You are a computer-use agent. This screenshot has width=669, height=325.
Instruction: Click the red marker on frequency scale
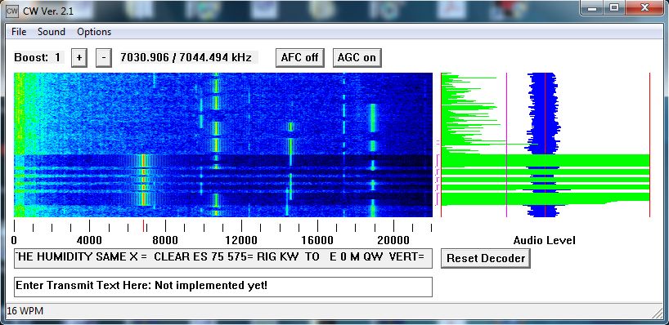(x=143, y=225)
